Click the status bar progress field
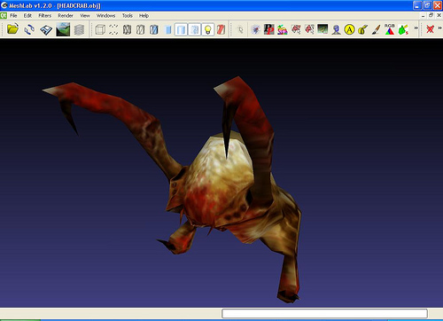 [324, 314]
